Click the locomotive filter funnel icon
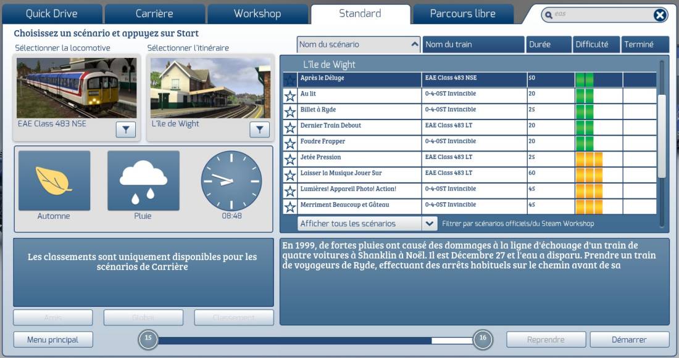Screen dimensions: 679x358 125,129
